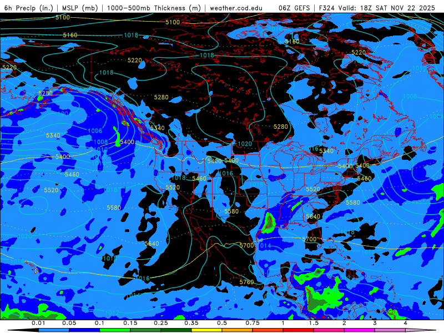Click the 1.5 legend value
This screenshot has height=333, width=444.
coord(314,323)
